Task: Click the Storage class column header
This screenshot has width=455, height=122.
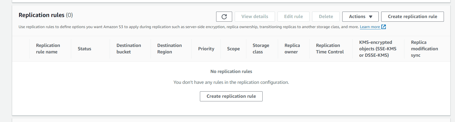Action: coord(261,48)
